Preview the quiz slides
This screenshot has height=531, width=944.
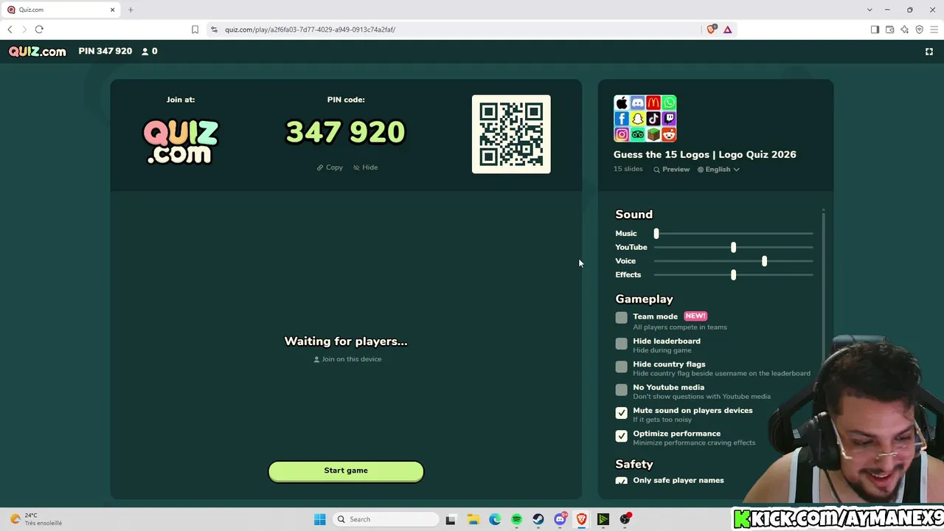pos(671,170)
